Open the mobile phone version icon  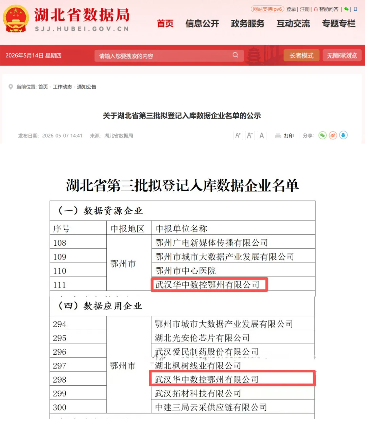click(355, 9)
